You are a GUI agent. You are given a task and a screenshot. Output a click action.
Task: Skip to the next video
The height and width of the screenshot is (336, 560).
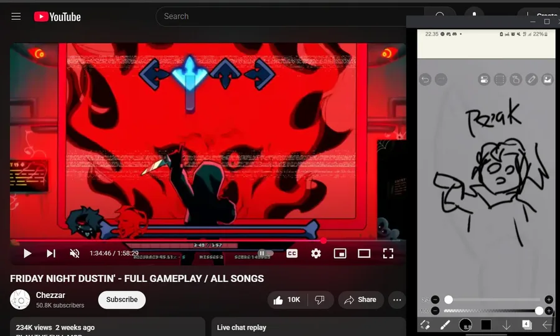(51, 253)
